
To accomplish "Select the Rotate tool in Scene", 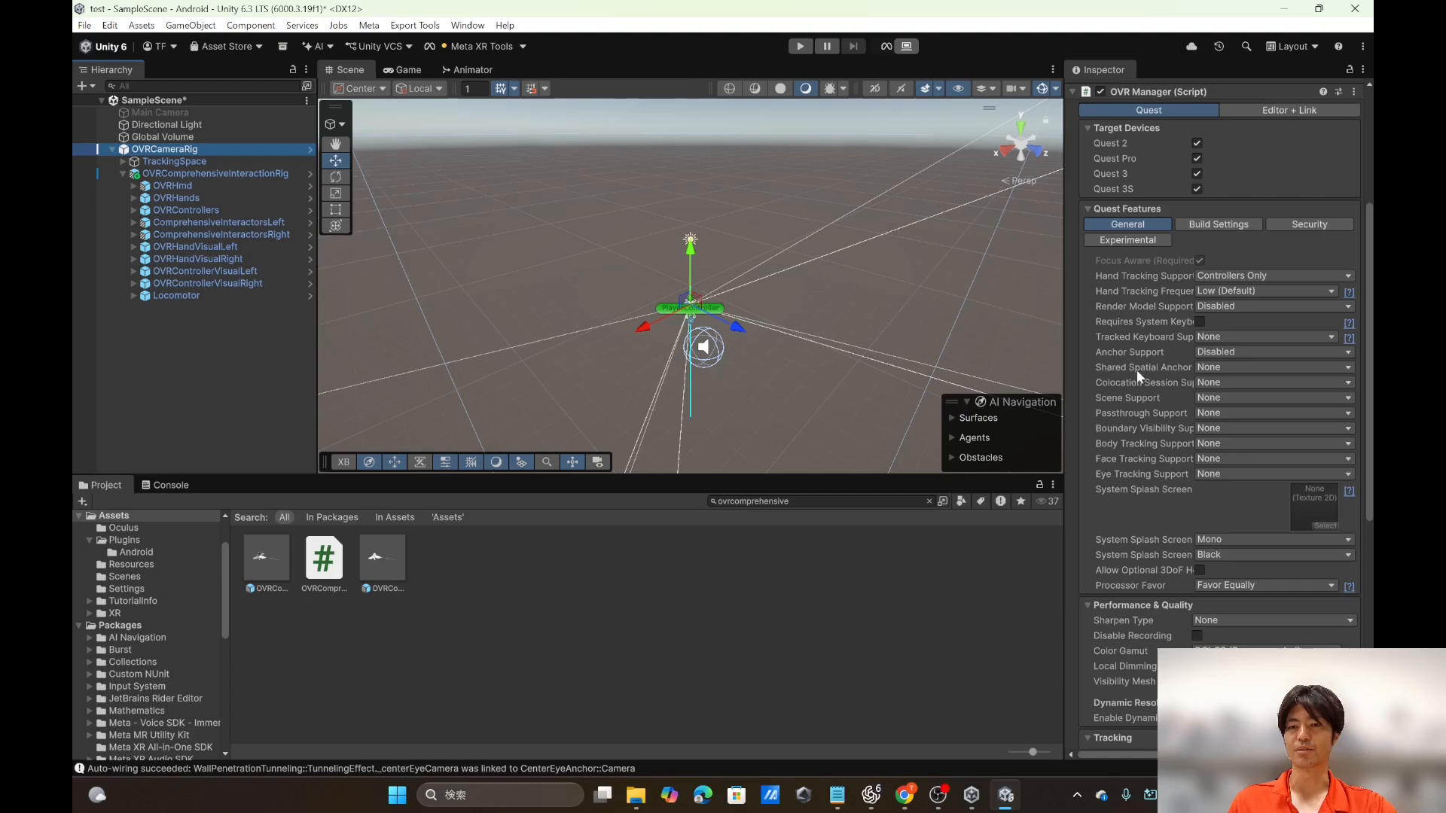I will pyautogui.click(x=336, y=177).
